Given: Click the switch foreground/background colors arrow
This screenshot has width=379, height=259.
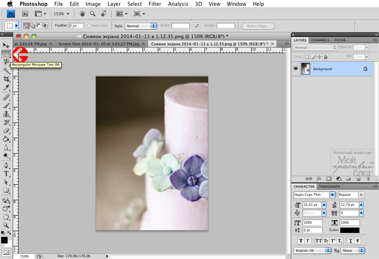Looking at the screenshot, I should pos(9,233).
